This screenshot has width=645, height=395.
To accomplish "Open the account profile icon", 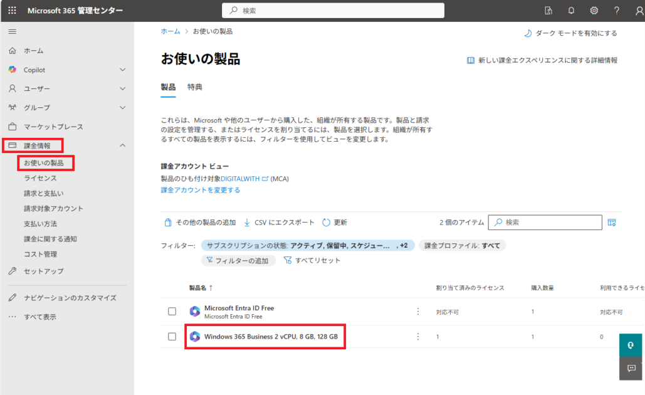I will pyautogui.click(x=639, y=11).
